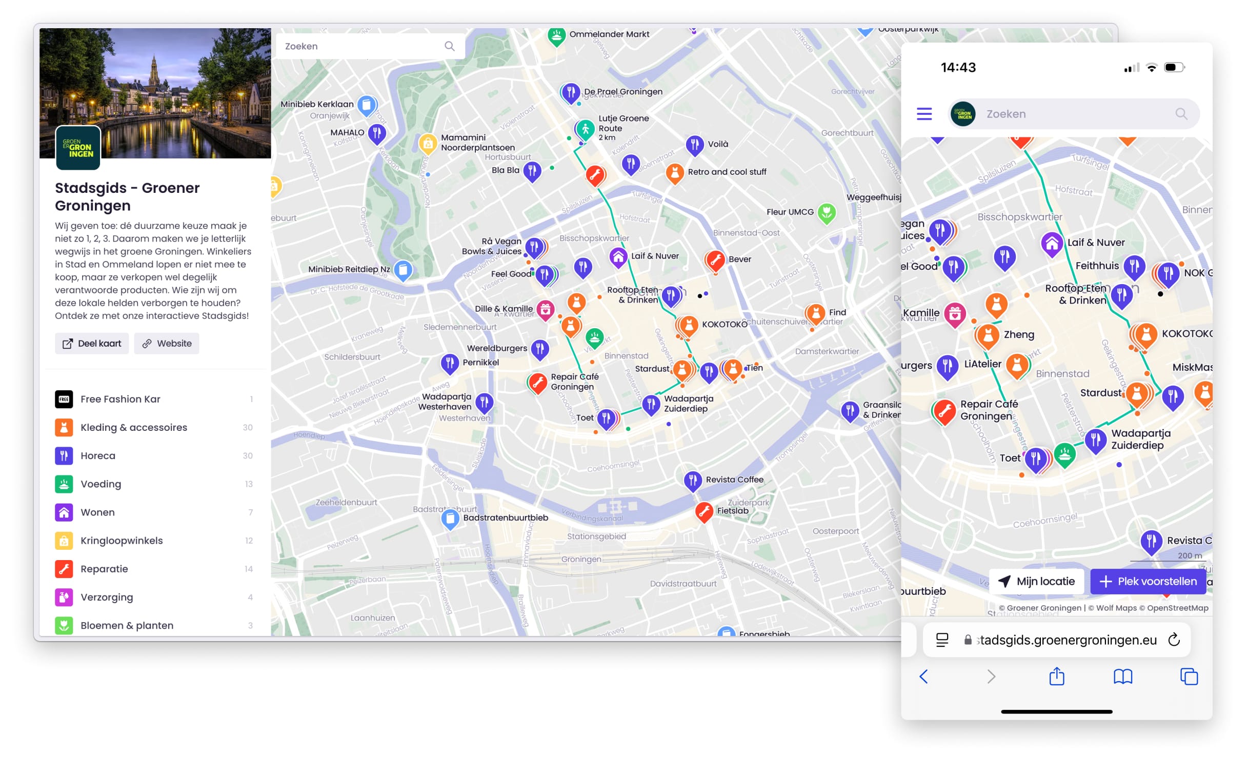Tap the Wadapartja Zuiderdiep marker on the phone map
This screenshot has width=1247, height=757.
point(1095,441)
